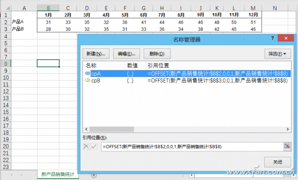Click the help question mark in Name Manager
This screenshot has height=180, width=298.
coord(273,38)
